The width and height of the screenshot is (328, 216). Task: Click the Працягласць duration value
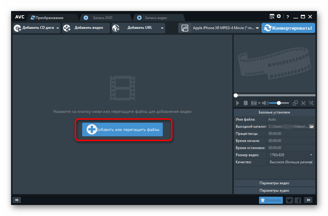(291, 134)
